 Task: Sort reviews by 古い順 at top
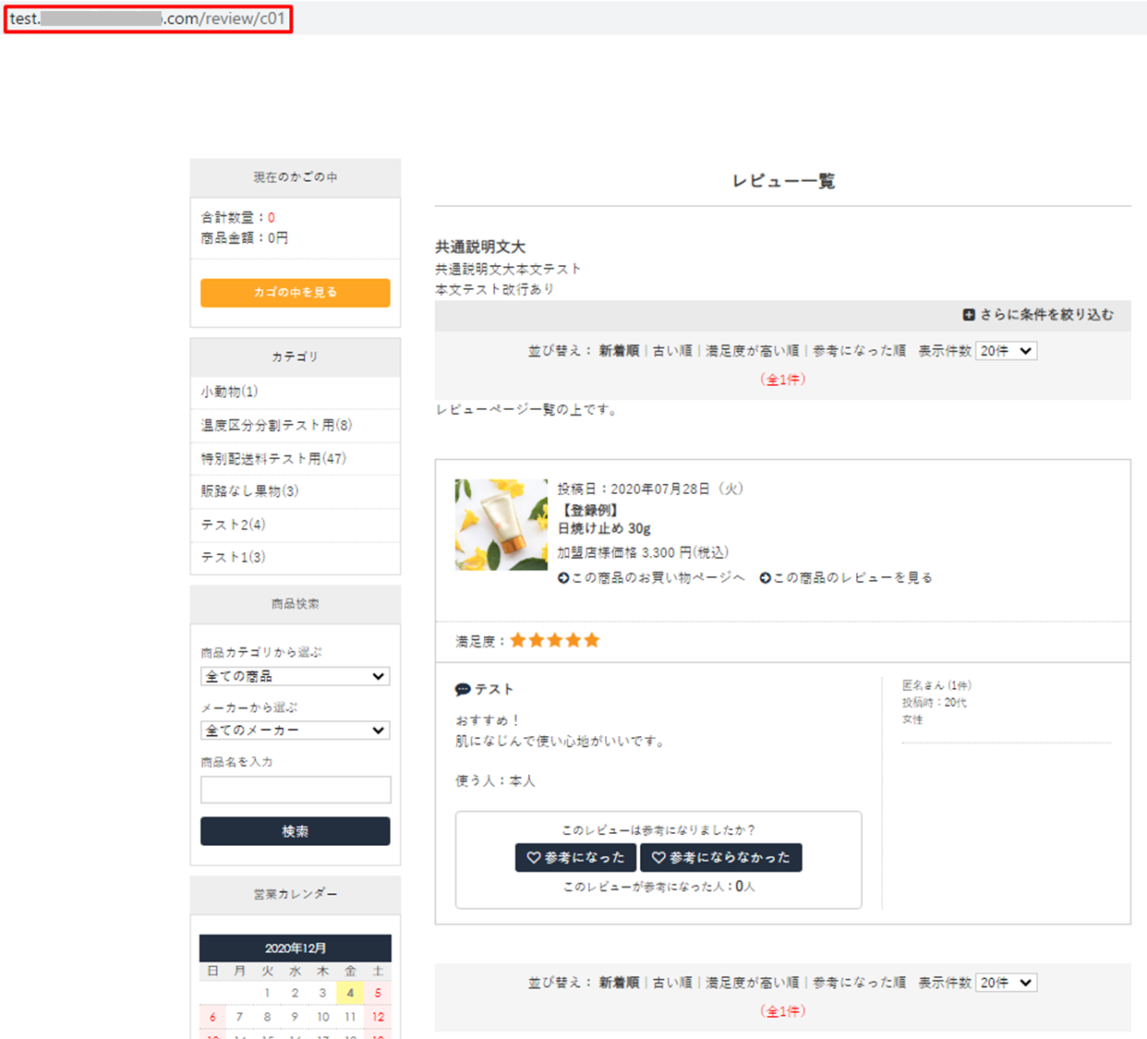tap(671, 351)
